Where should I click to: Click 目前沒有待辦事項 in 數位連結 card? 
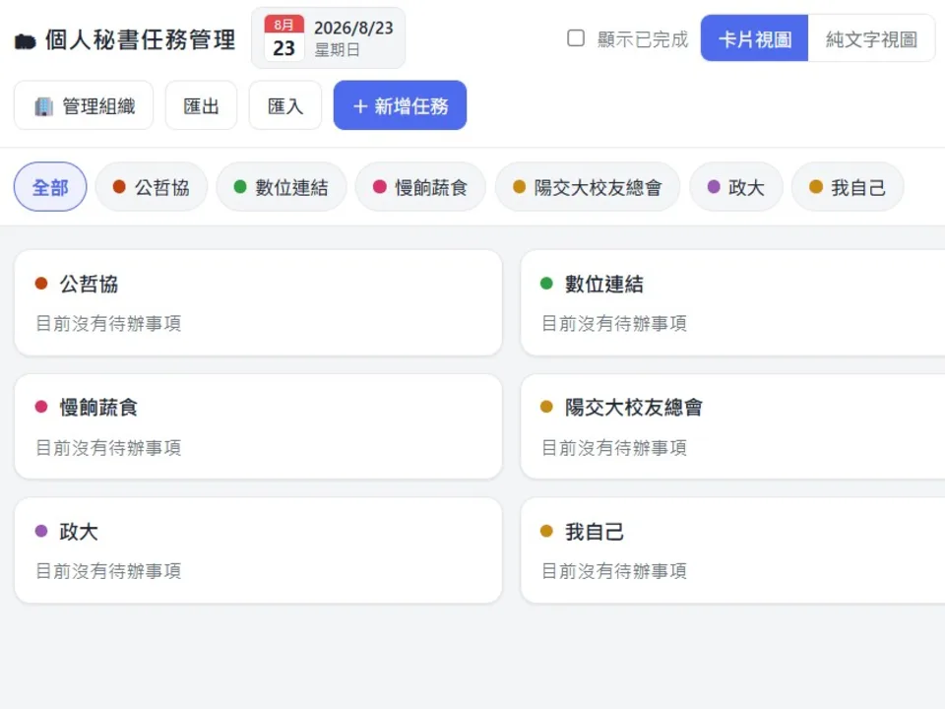click(614, 324)
